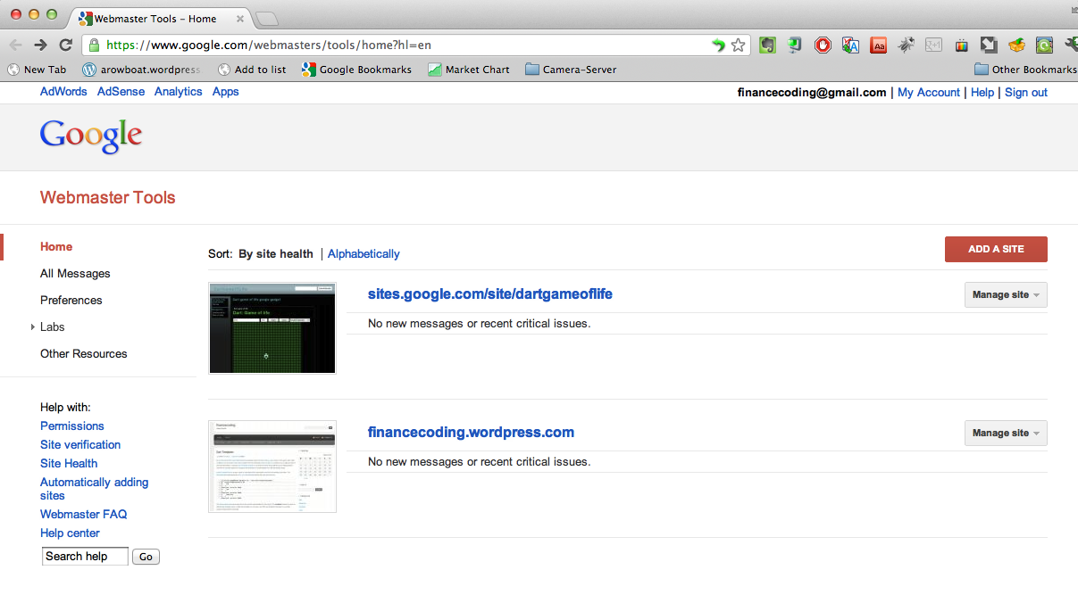Go to AdWords link
This screenshot has width=1078, height=595.
(63, 92)
